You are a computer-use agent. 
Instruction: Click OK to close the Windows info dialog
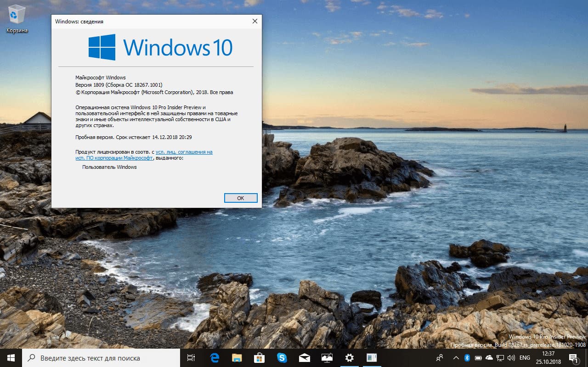click(240, 198)
